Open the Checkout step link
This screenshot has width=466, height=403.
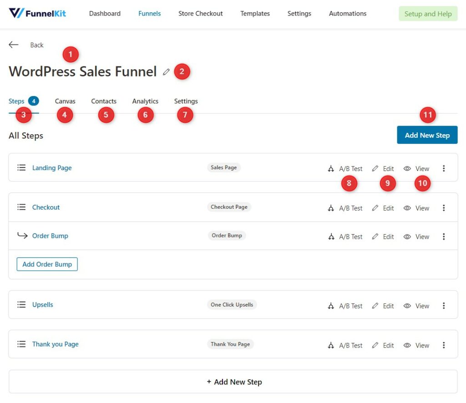pyautogui.click(x=46, y=207)
